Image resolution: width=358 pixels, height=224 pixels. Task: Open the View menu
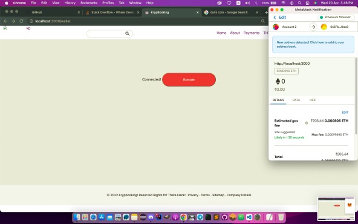click(56, 3)
